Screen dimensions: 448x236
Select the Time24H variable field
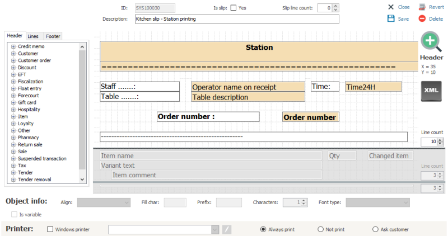click(374, 87)
